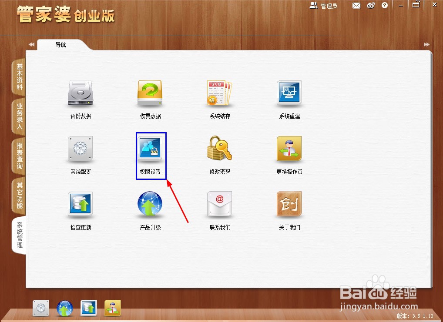Click the 恢复数据 label text
Screen dimensions: 443x322
tap(150, 116)
